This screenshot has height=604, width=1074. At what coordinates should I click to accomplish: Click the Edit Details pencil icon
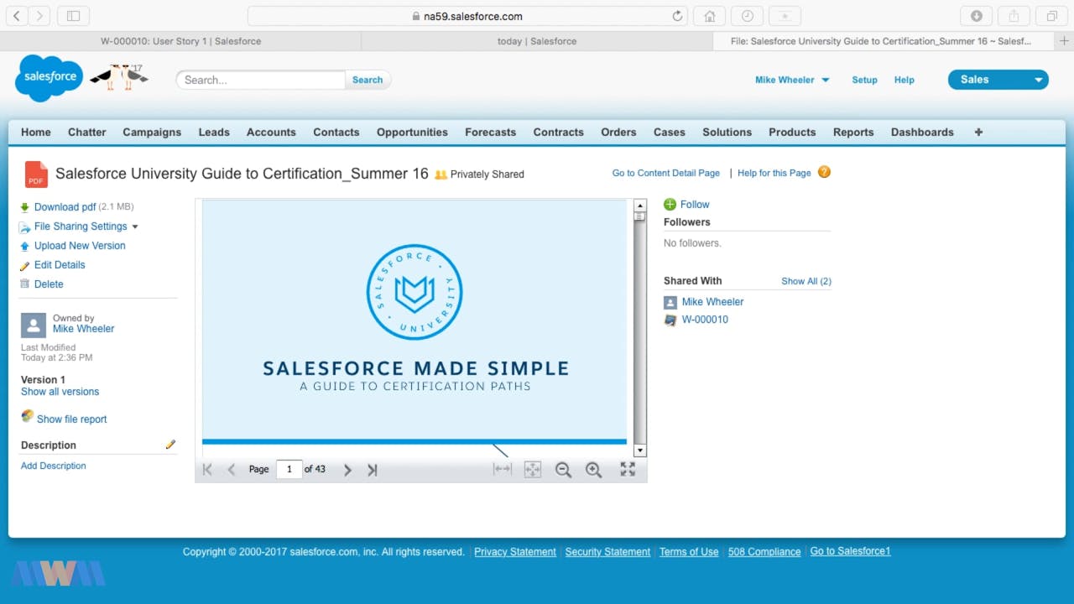[x=25, y=265]
